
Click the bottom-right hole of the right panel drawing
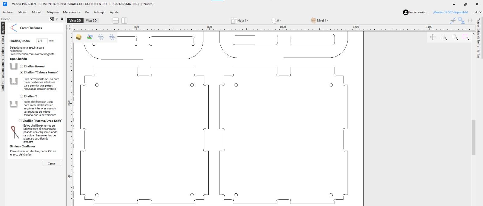tap(331, 195)
